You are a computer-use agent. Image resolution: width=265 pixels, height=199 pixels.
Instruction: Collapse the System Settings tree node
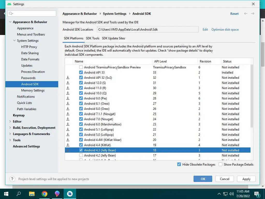click(x=14, y=40)
